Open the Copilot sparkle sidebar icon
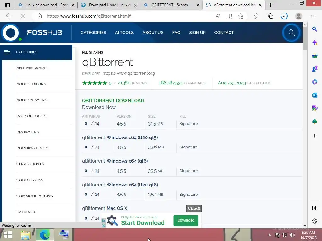The image size is (322, 241). (x=314, y=42)
